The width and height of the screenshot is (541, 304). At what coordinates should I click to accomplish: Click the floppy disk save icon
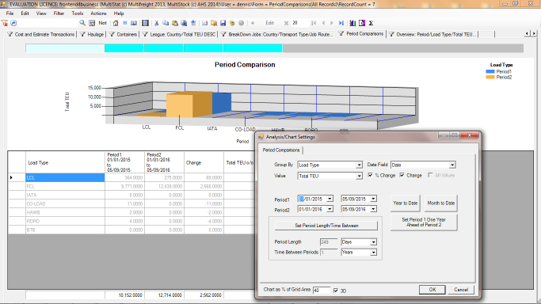click(x=223, y=23)
